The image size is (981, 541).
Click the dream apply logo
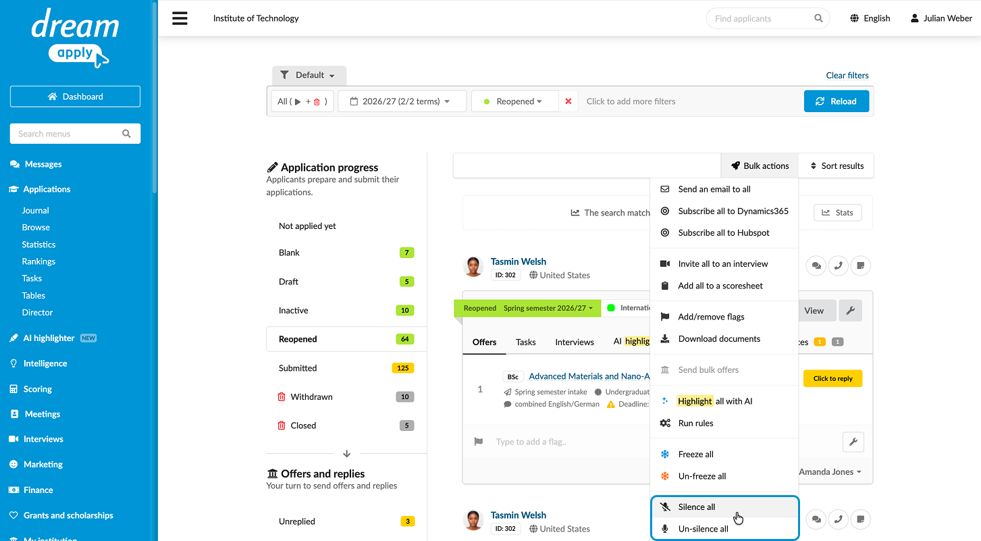75,37
